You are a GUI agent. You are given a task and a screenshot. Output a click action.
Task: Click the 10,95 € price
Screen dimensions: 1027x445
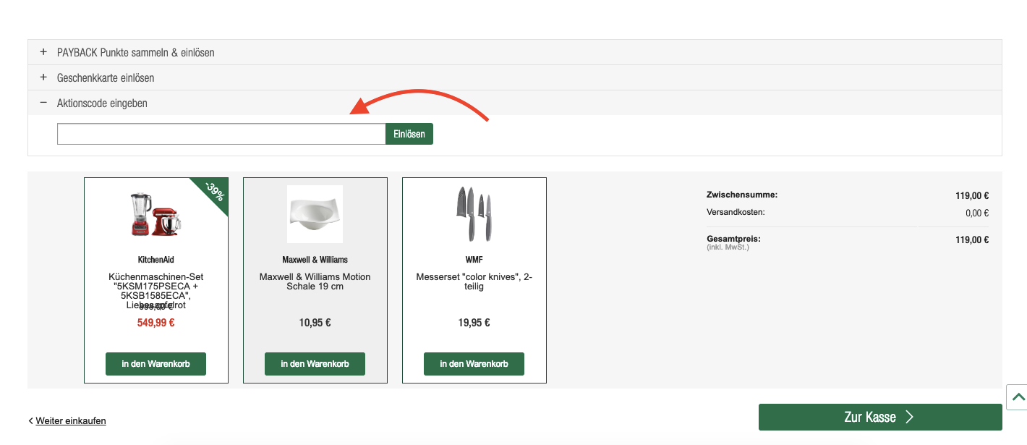click(x=315, y=323)
